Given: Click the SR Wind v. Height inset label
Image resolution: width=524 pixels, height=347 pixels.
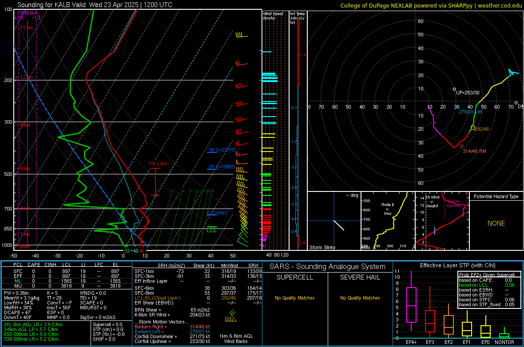Looking at the screenshot, I should click(x=432, y=202).
